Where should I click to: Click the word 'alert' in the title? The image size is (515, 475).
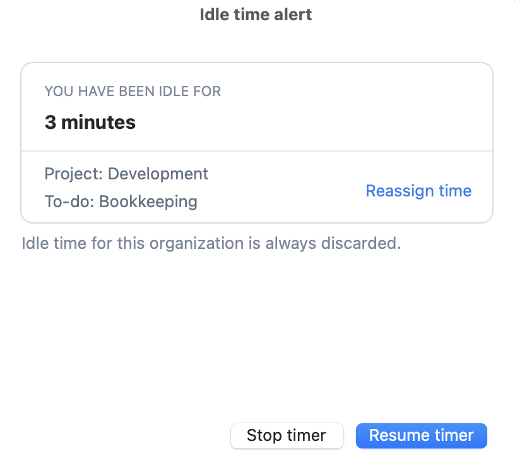click(293, 15)
